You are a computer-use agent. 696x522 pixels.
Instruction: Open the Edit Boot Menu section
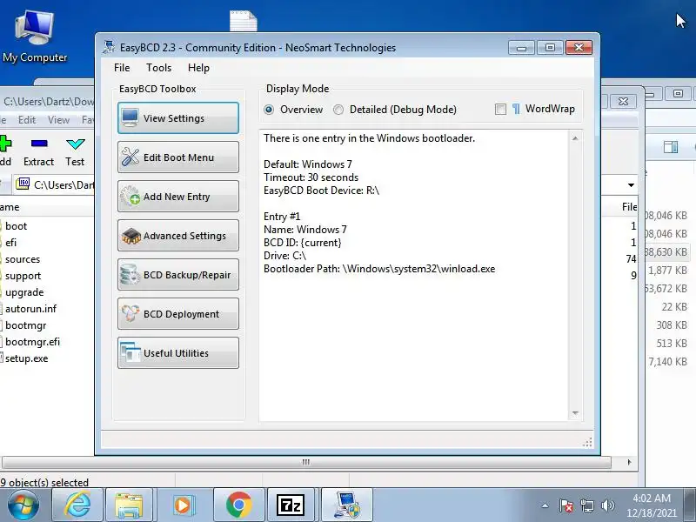[x=178, y=157]
